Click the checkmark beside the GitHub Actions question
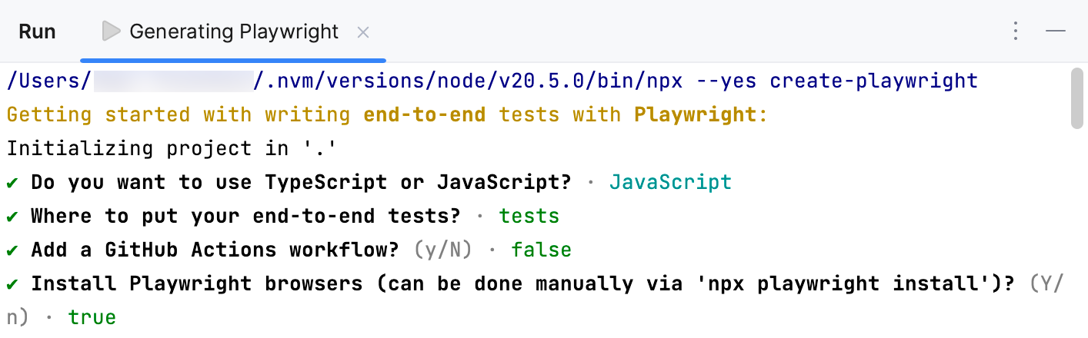This screenshot has width=1088, height=338. pyautogui.click(x=12, y=250)
